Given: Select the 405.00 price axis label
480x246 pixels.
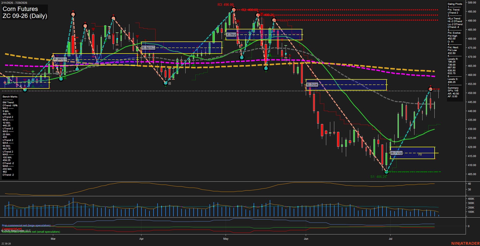Looking at the screenshot, I should coord(472,174).
